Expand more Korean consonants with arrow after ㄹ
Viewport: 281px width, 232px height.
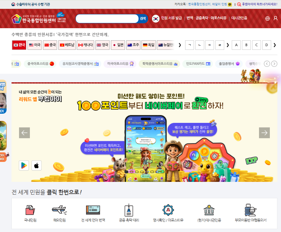click(x=228, y=45)
